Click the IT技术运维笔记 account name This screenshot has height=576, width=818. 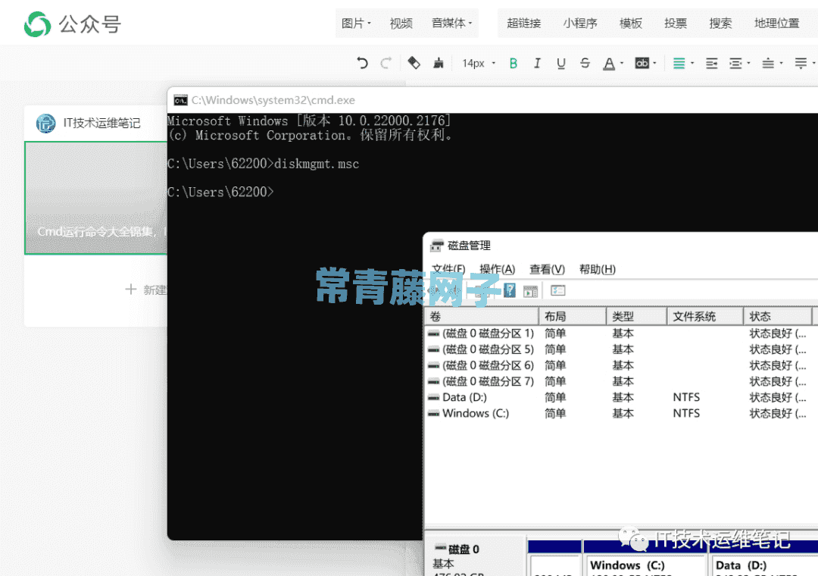pyautogui.click(x=101, y=124)
